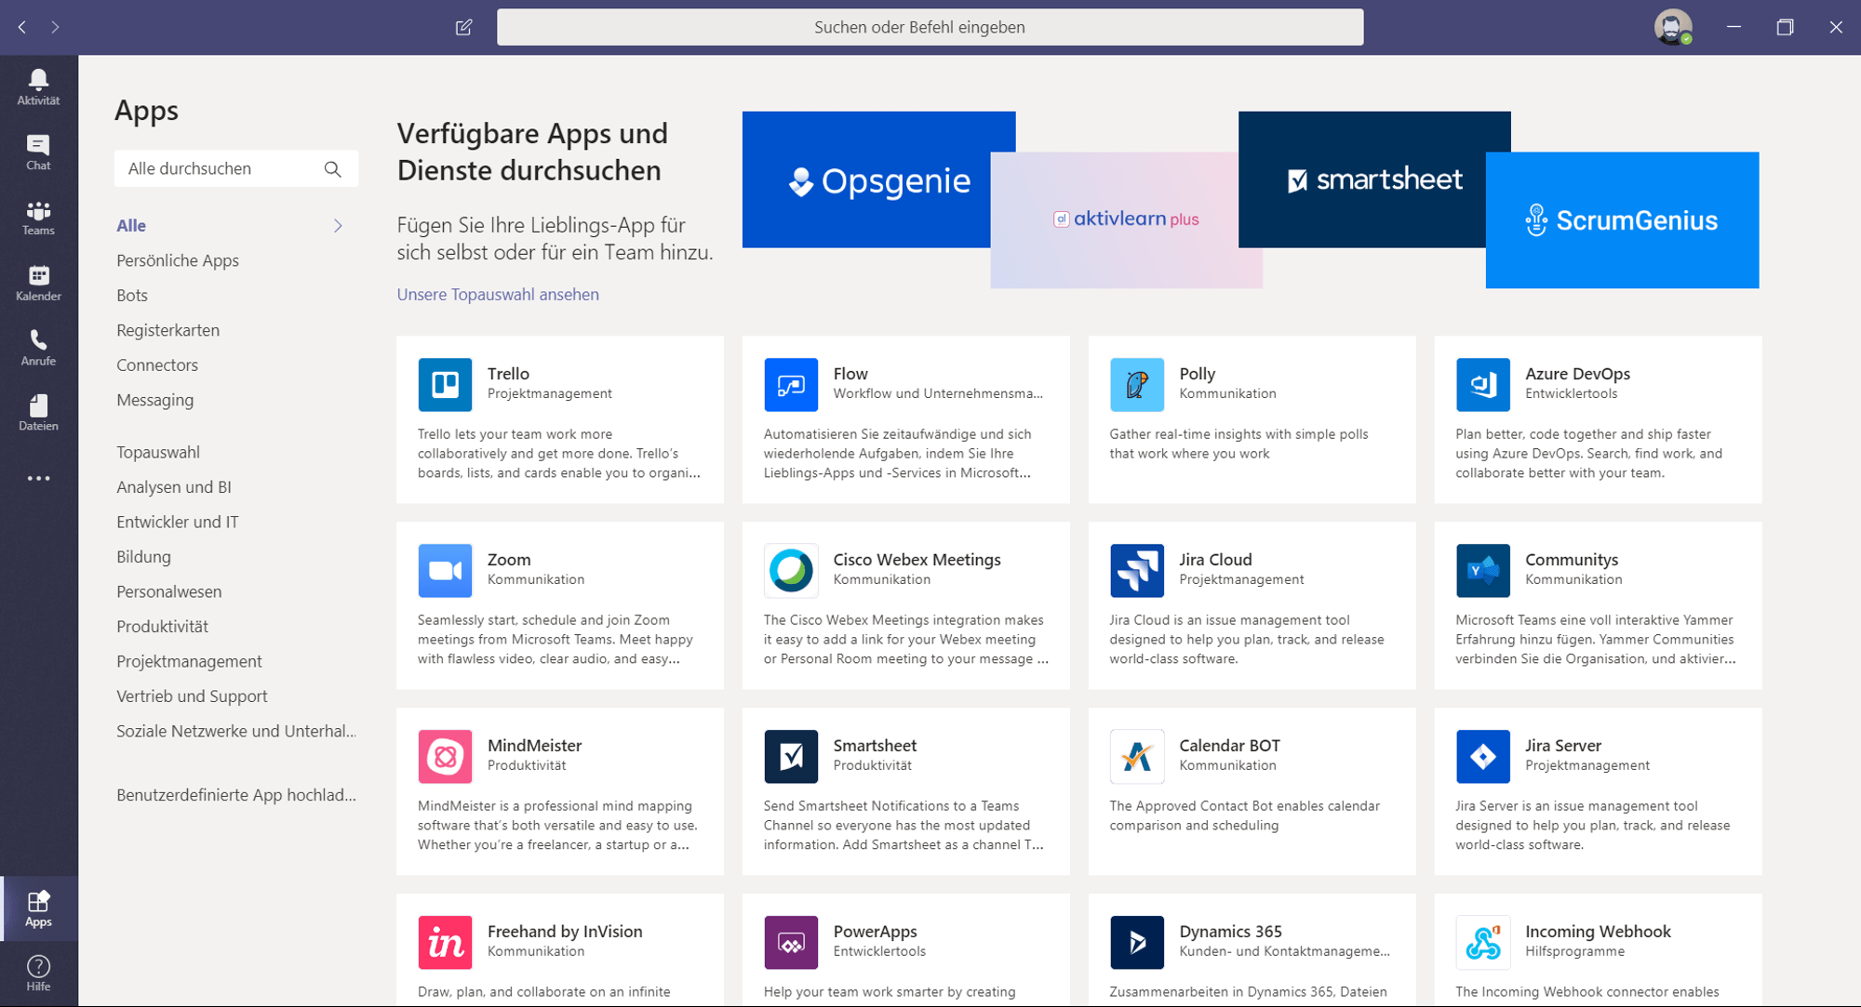Click Unsere Topauswahl ansehen link
The width and height of the screenshot is (1861, 1007).
498,295
